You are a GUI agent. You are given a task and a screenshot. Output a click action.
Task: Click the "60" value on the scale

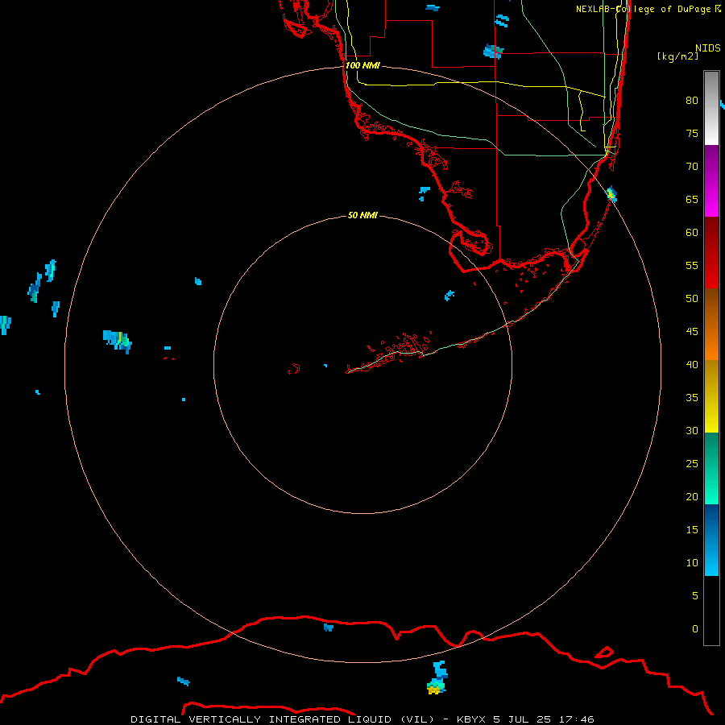(692, 233)
